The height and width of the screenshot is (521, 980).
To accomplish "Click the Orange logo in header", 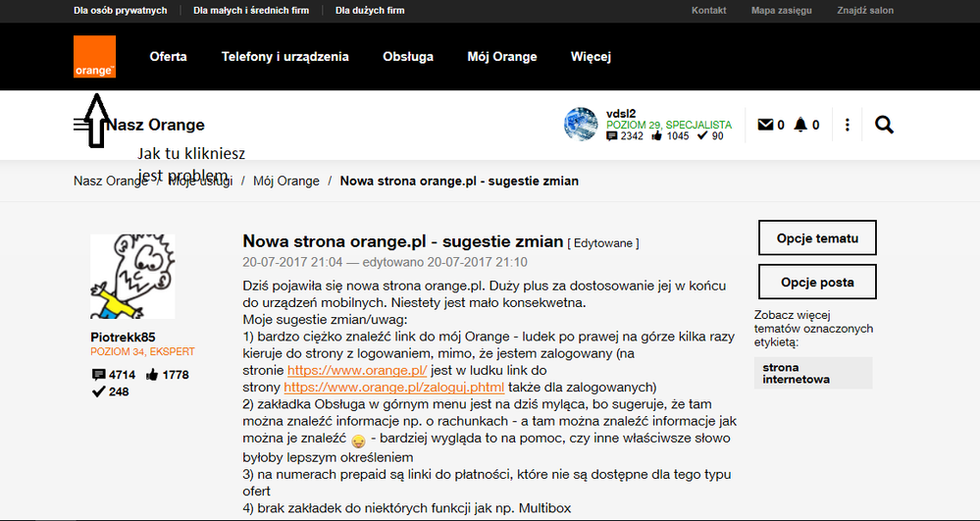I will pyautogui.click(x=94, y=57).
